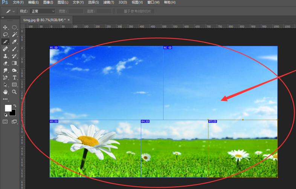This screenshot has width=296, height=189.
Task: Click the 基于参考线的切片 button
Action: (135, 11)
